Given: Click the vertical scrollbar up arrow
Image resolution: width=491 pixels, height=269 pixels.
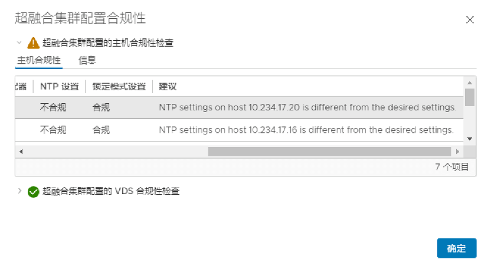Looking at the screenshot, I should click(470, 83).
